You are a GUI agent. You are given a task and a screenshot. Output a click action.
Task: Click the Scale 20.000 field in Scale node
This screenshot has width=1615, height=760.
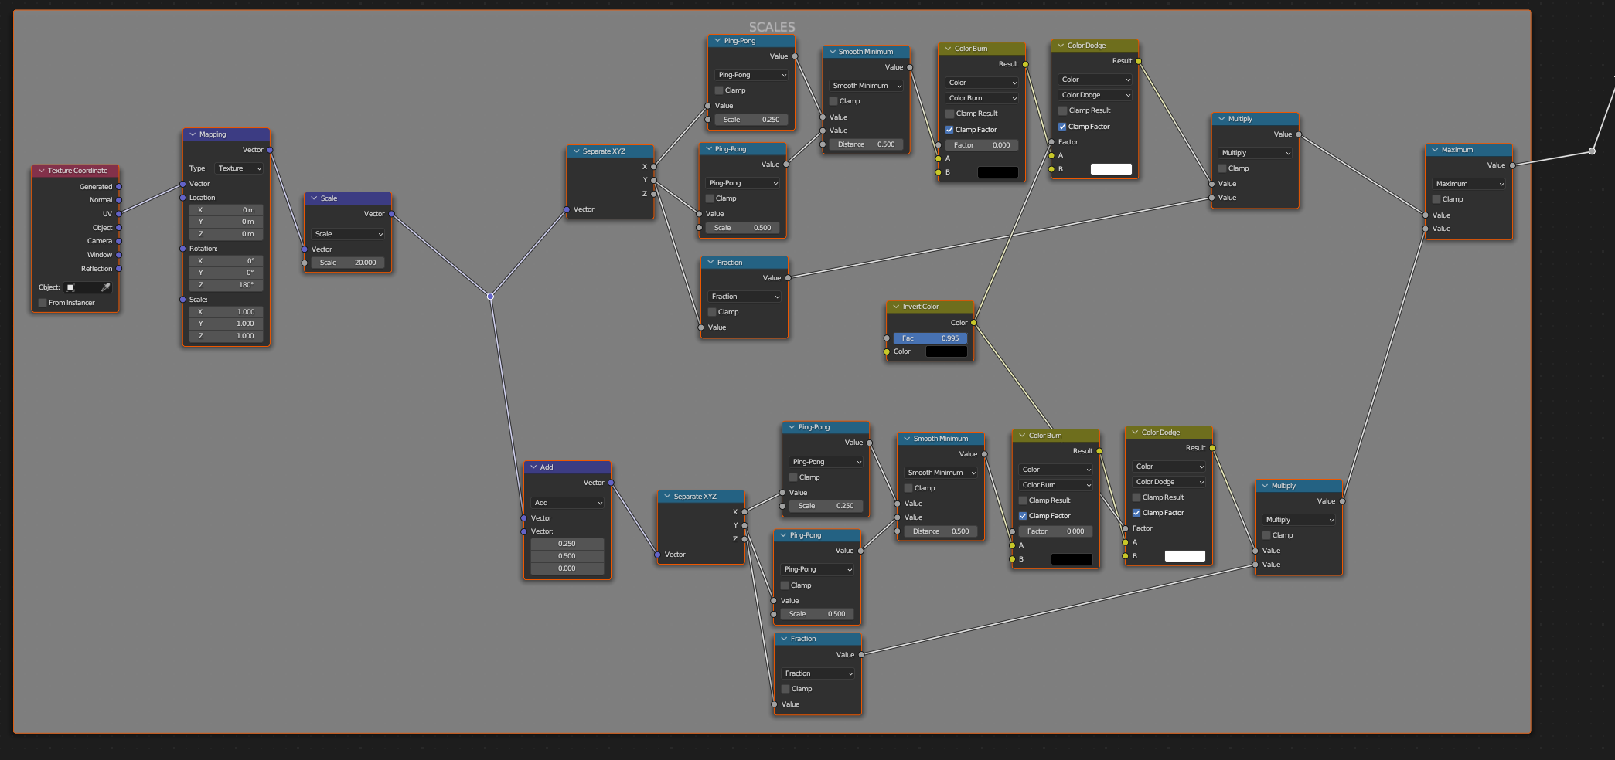(x=348, y=263)
